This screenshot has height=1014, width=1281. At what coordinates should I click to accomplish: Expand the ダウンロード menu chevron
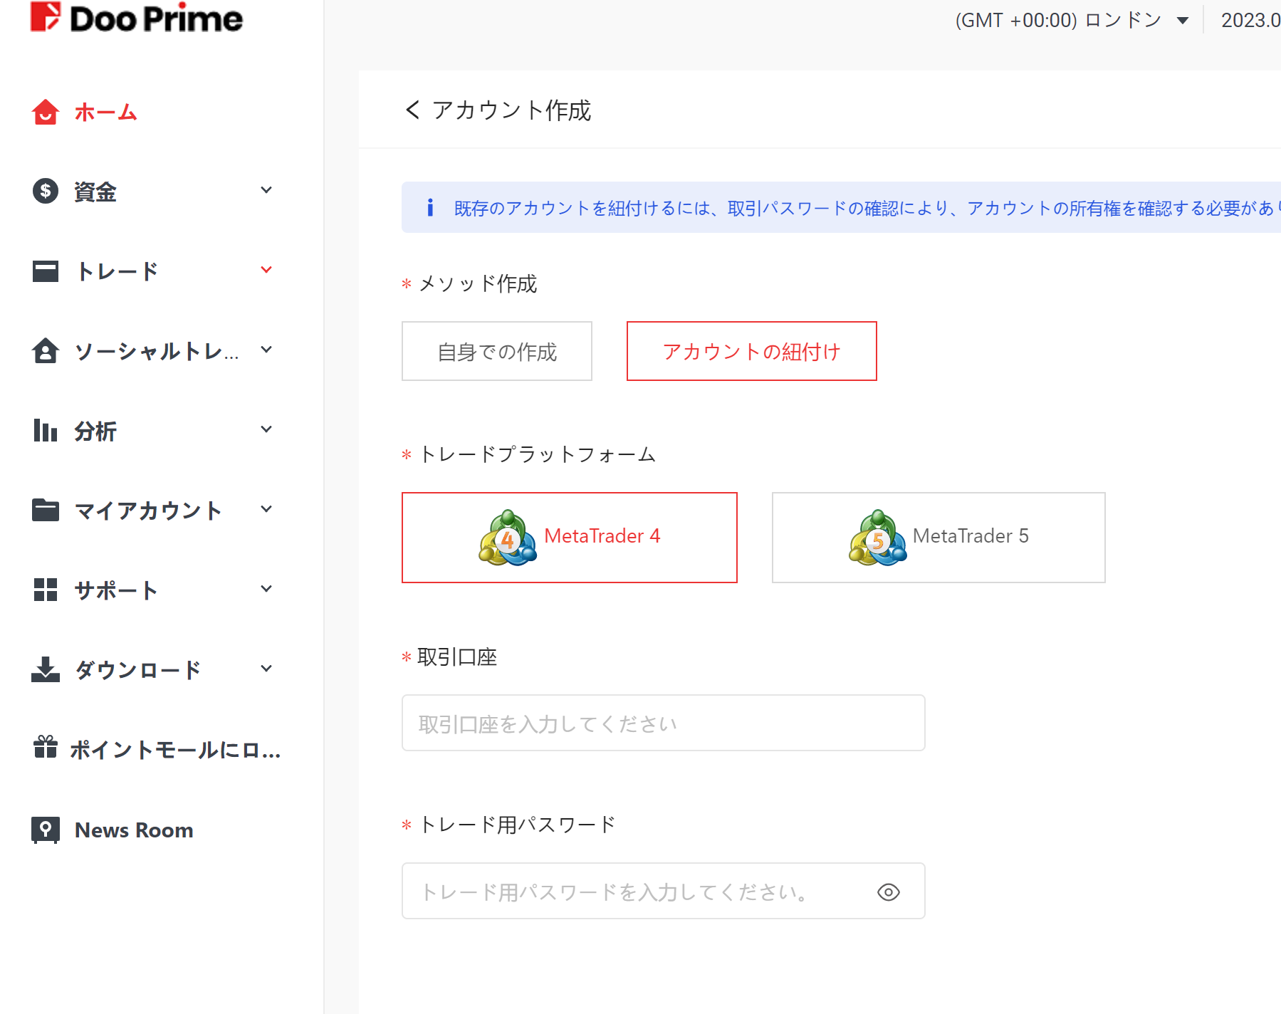(266, 669)
